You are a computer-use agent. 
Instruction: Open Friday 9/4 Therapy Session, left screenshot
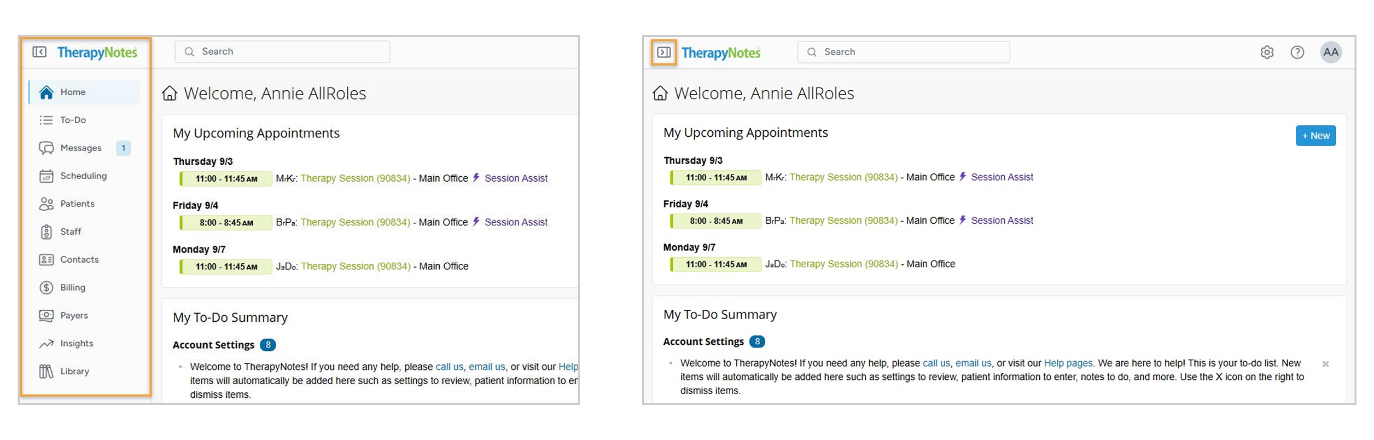tap(356, 222)
